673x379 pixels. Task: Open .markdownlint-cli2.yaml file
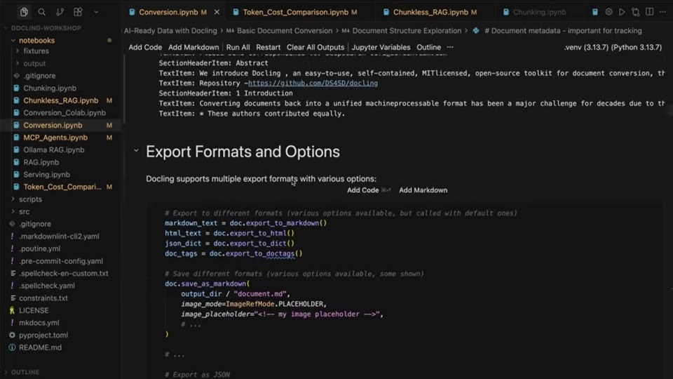coord(60,237)
